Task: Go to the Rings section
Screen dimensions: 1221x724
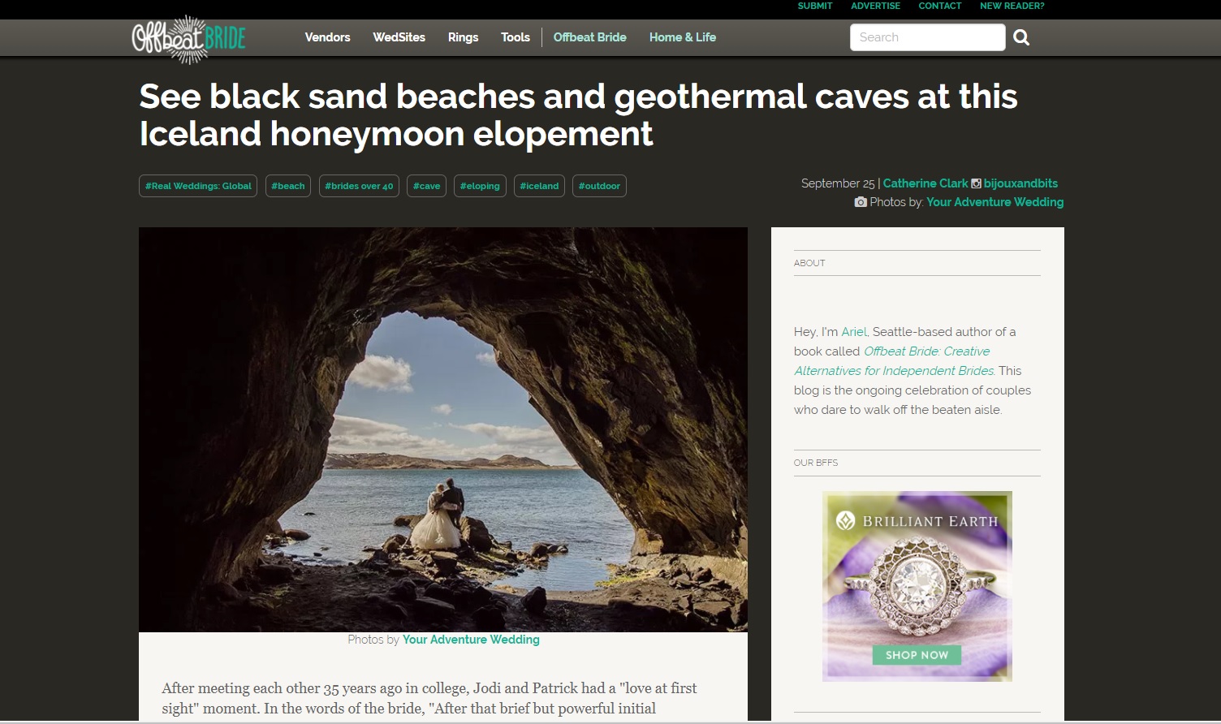Action: (x=463, y=37)
